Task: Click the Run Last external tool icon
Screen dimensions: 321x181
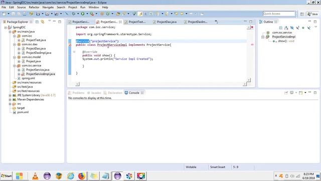Action: 92,14
